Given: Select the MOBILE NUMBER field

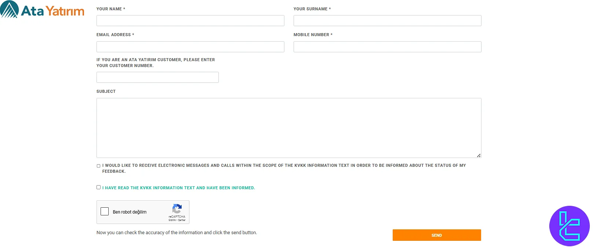Looking at the screenshot, I should point(387,46).
